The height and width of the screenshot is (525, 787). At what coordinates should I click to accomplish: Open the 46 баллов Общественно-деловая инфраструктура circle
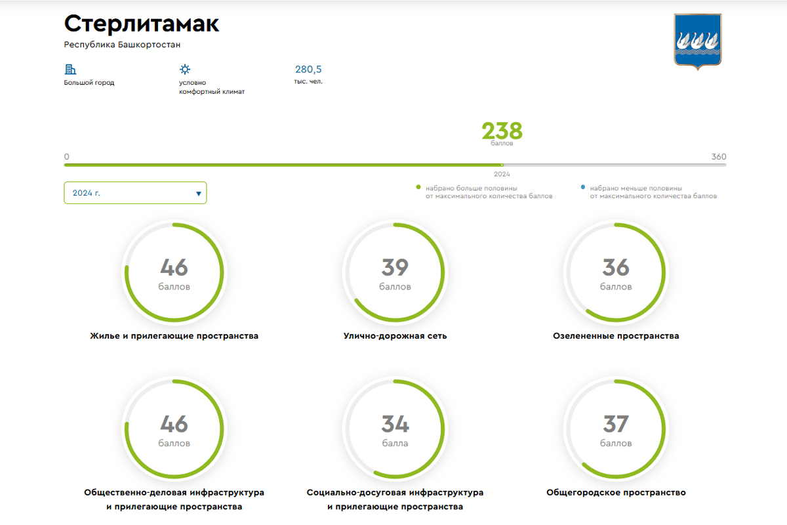tap(174, 429)
